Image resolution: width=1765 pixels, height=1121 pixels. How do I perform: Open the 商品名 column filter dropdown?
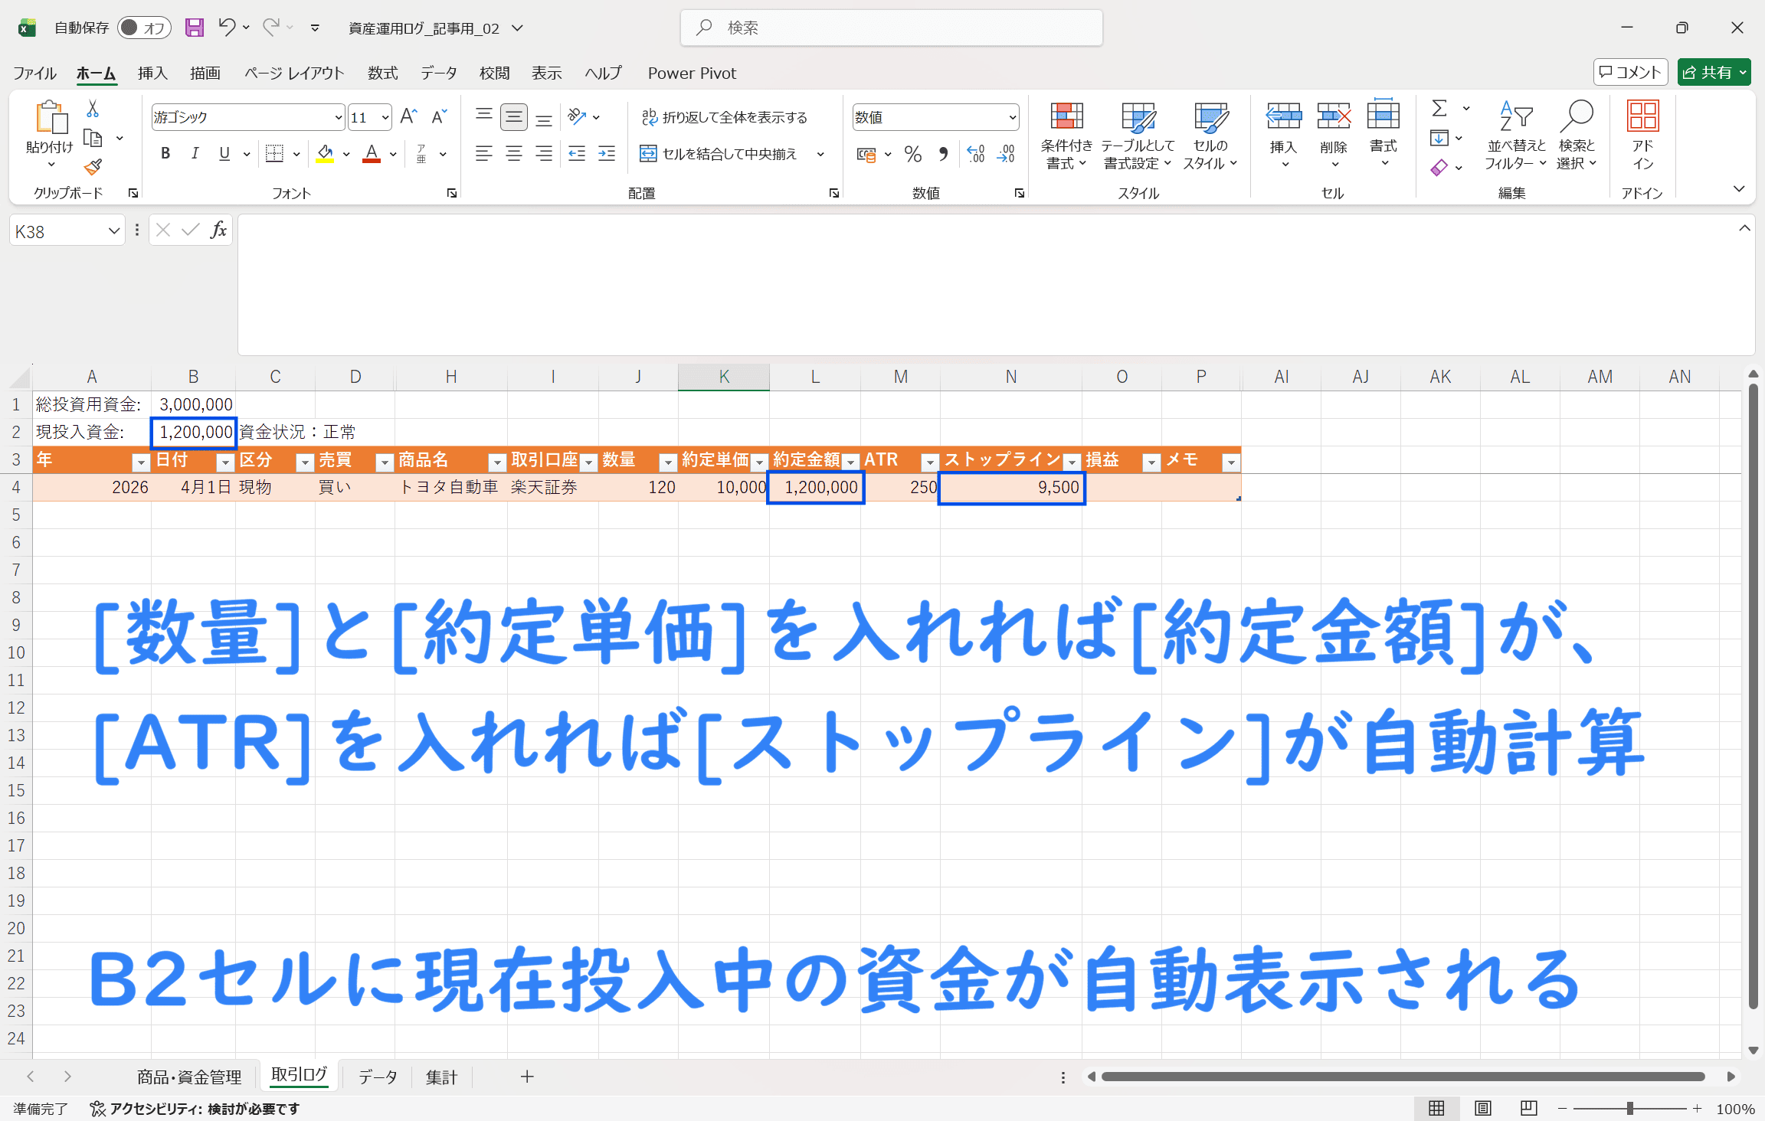pos(497,462)
